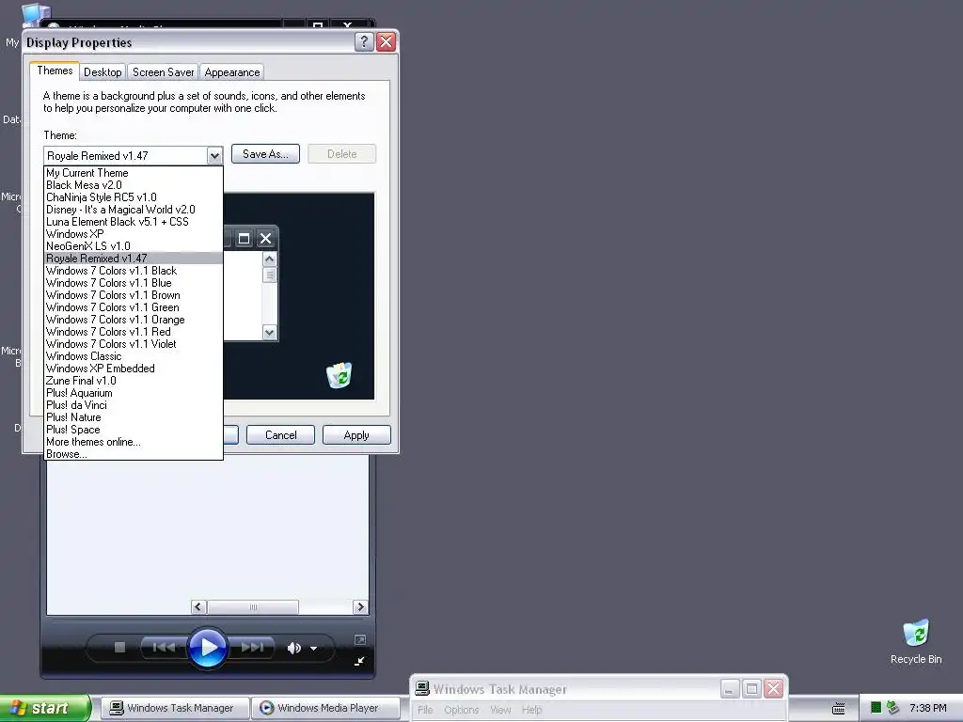The height and width of the screenshot is (722, 963).
Task: Click the clock showing 7:38 PM
Action: (928, 708)
